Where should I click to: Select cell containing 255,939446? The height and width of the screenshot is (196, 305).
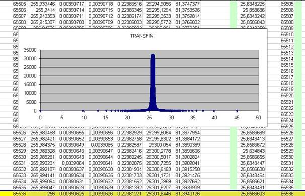(x=42, y=4)
